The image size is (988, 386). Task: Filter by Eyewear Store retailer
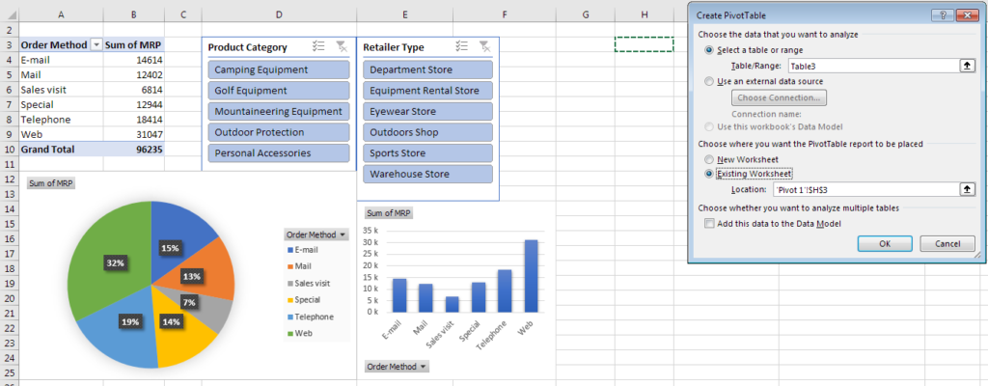tap(427, 112)
